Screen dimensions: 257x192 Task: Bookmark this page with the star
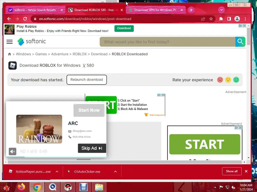point(211,19)
